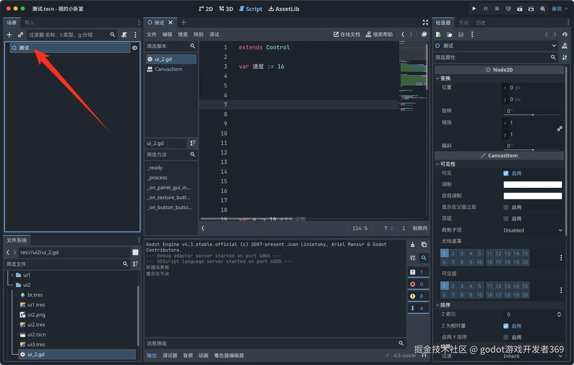Add a new child node plus icon

coord(9,35)
